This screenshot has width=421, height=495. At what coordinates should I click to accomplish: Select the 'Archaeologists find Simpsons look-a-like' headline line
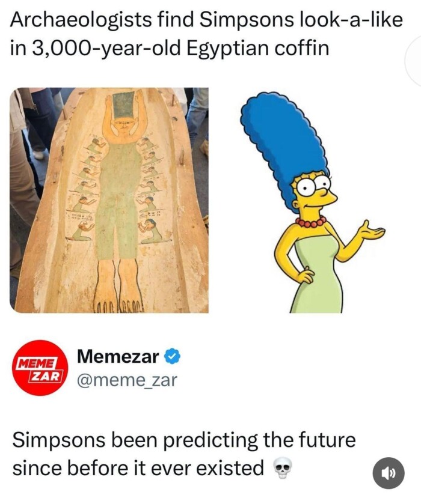pos(207,20)
